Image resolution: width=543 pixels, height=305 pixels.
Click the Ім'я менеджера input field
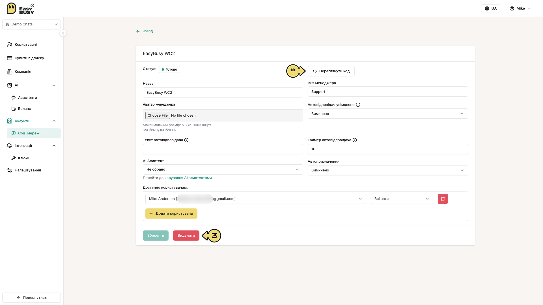(388, 92)
